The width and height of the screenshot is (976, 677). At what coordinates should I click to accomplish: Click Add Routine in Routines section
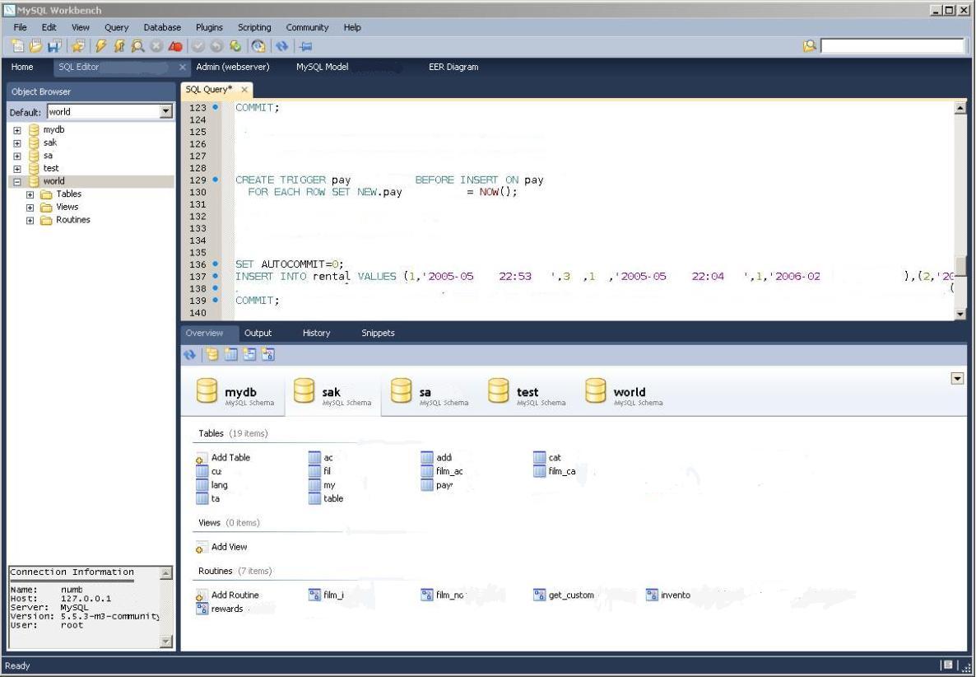pyautogui.click(x=227, y=595)
